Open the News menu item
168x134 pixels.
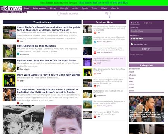pos(27,8)
